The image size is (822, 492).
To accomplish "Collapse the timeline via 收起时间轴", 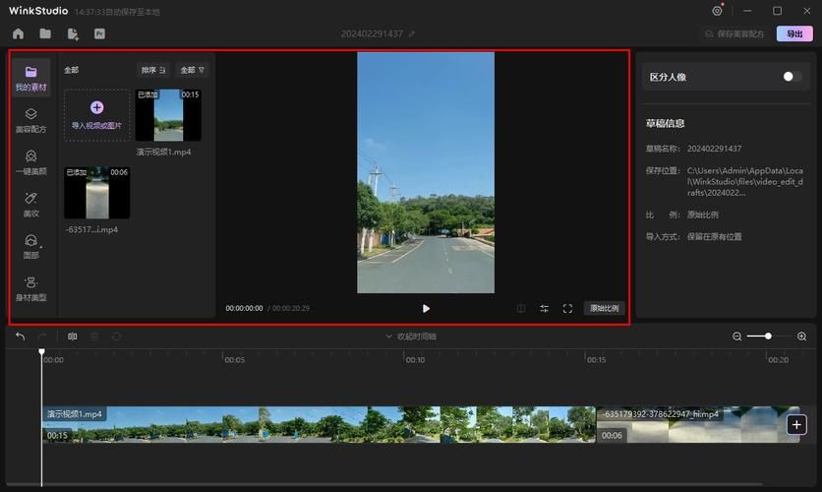I will [410, 337].
